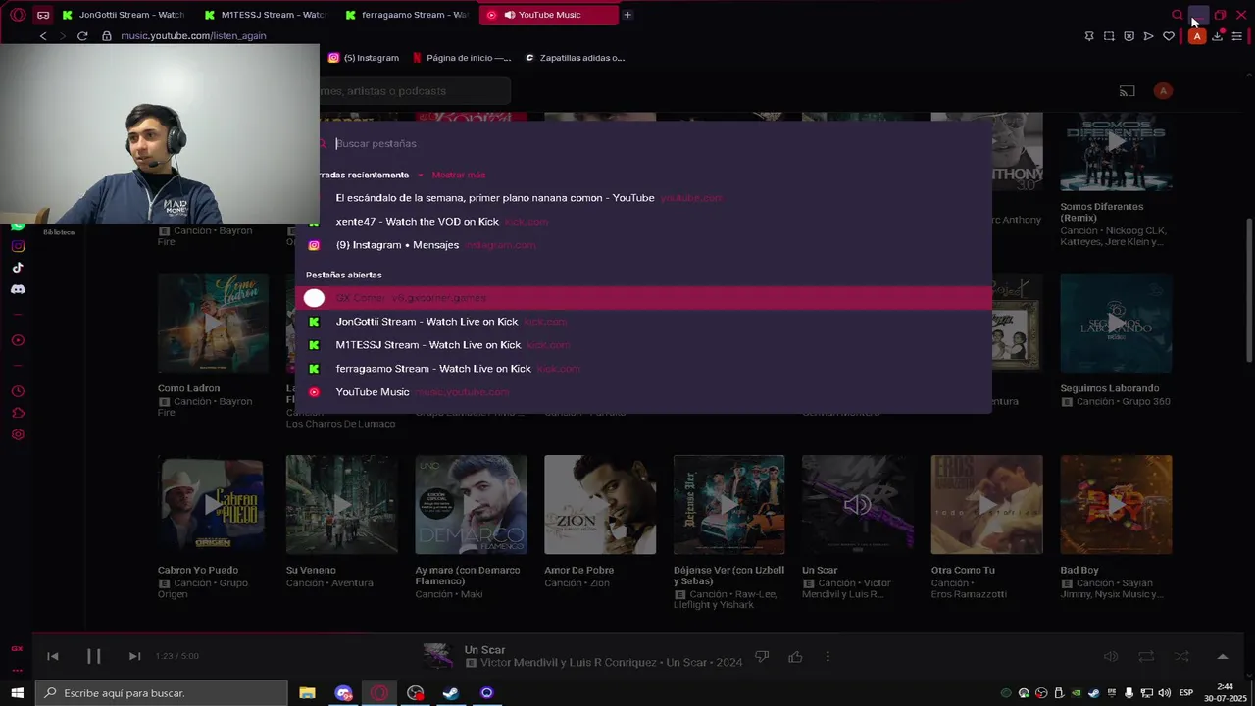Select the highlighted GX Corner open tab

(643, 298)
